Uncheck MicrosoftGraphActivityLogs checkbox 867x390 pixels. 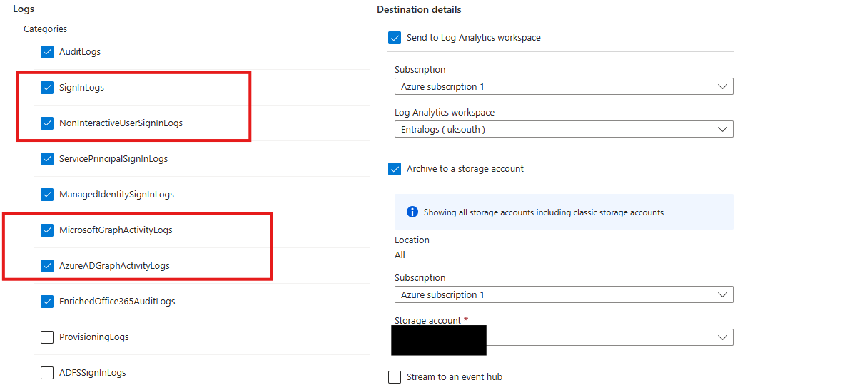(47, 230)
